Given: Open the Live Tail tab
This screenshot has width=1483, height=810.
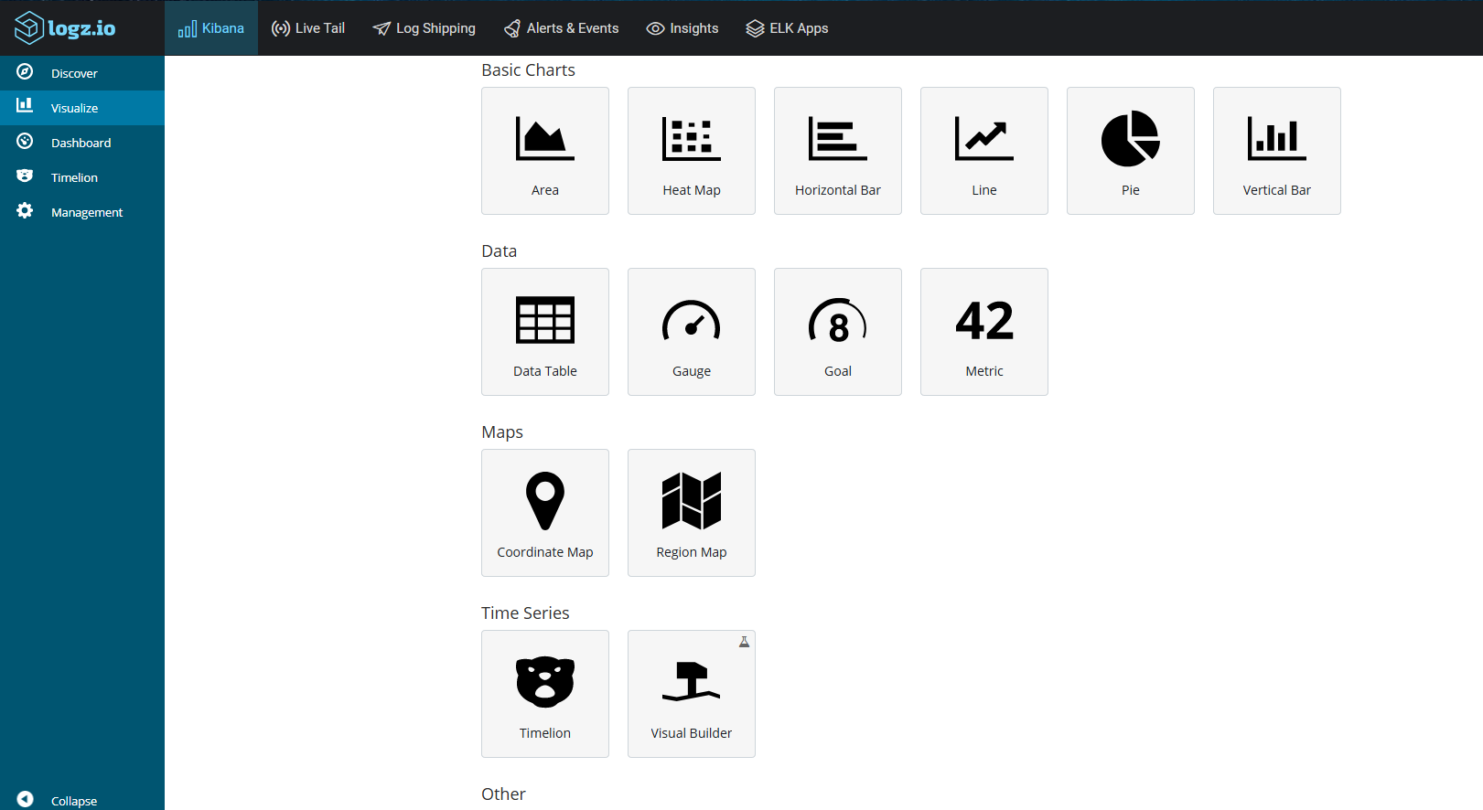Looking at the screenshot, I should [308, 28].
